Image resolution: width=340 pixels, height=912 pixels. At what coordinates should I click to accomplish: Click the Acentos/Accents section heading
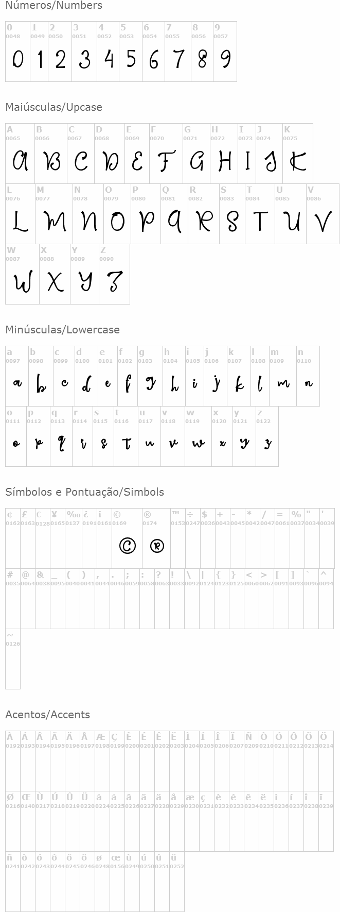pos(47,715)
